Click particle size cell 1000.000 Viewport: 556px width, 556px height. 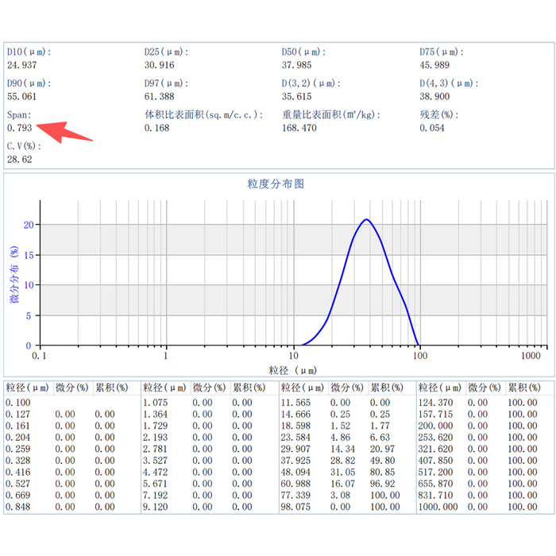pos(438,507)
